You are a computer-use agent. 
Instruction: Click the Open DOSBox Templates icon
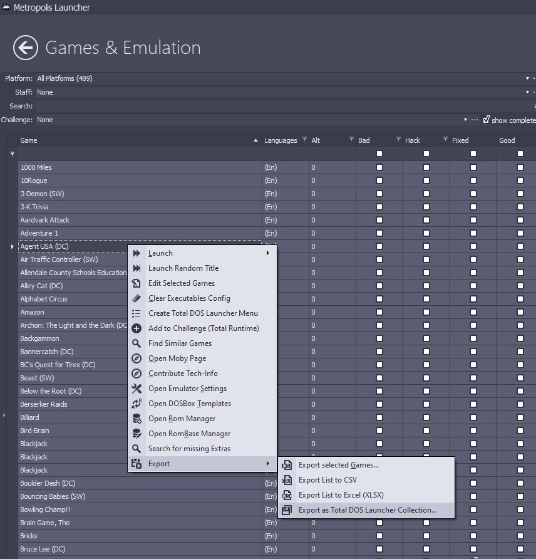pos(137,404)
